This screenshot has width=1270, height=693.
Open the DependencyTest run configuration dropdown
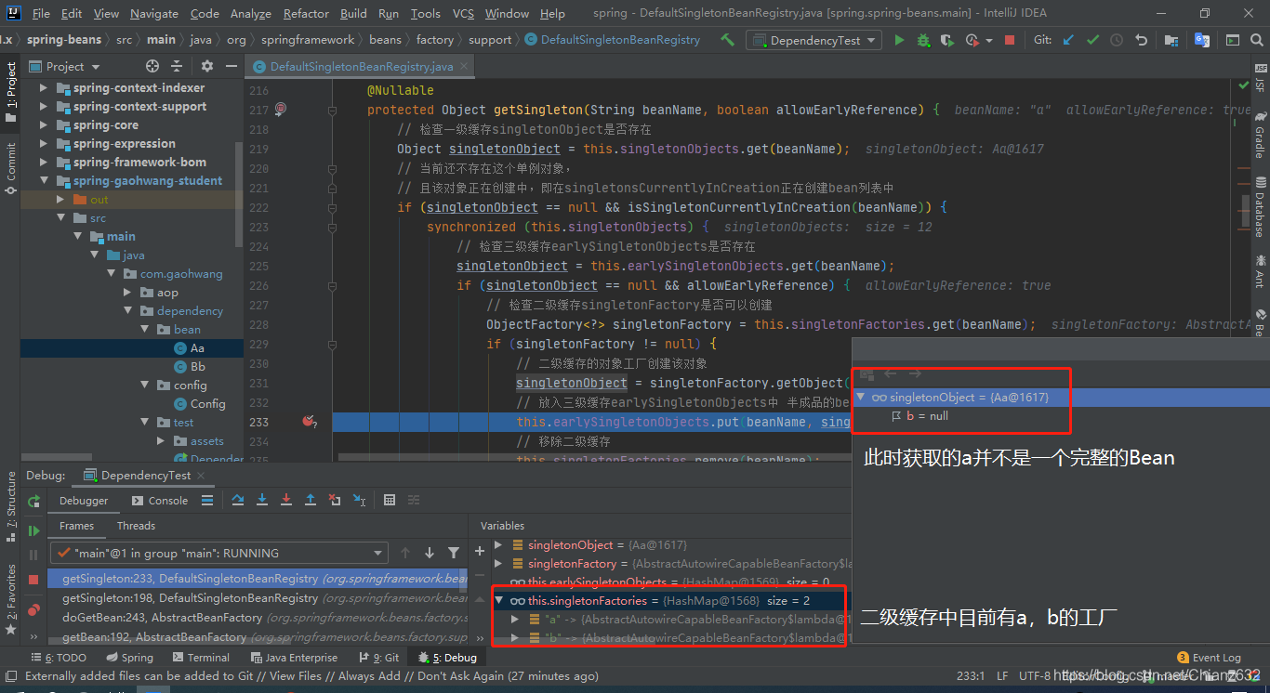[x=814, y=40]
